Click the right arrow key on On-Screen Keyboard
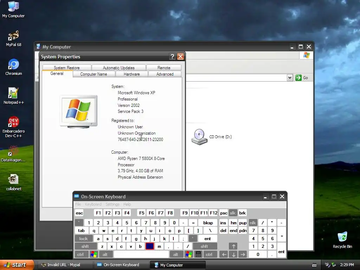Viewport: 360px width, 270px height. coord(243,255)
